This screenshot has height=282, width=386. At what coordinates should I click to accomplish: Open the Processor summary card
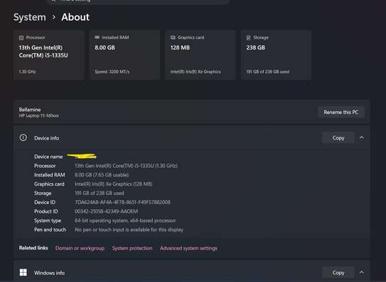tap(49, 55)
